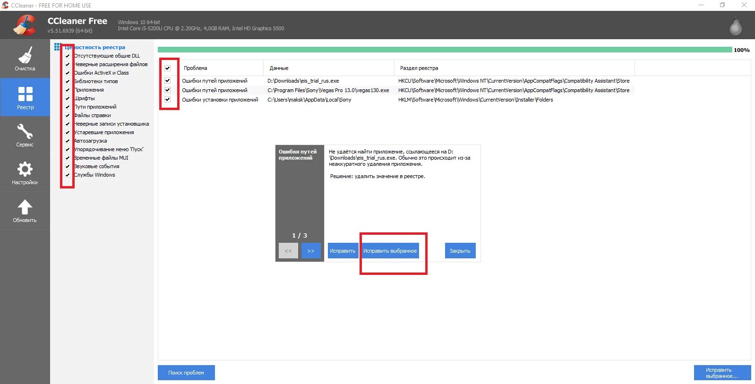
Task: Toggle the Отсутствующие общие DLL checkbox
Action: pos(68,56)
